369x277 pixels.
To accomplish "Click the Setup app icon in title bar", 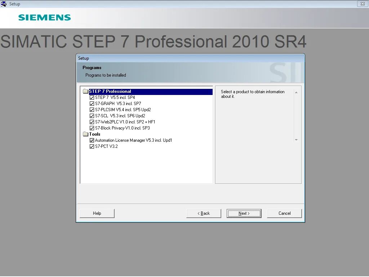I will pyautogui.click(x=4, y=4).
